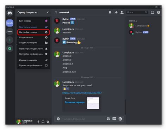Open Настройки сервера in the server menu
167x130 pixels.
tap(33, 32)
